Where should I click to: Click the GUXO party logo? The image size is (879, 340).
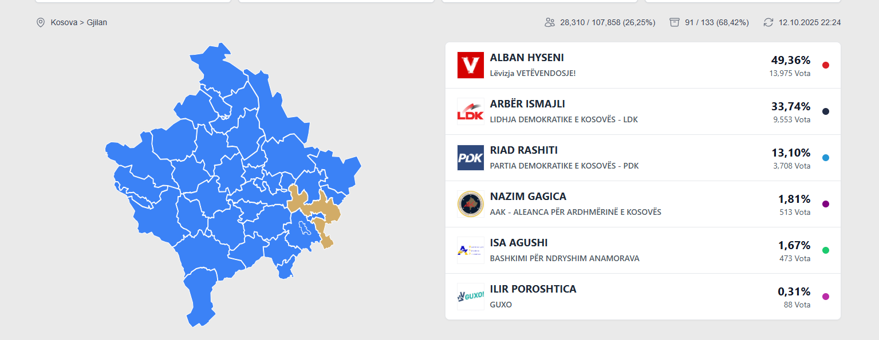pyautogui.click(x=471, y=297)
